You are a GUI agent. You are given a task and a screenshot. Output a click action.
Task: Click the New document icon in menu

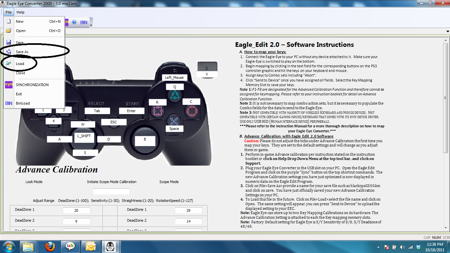coord(9,21)
